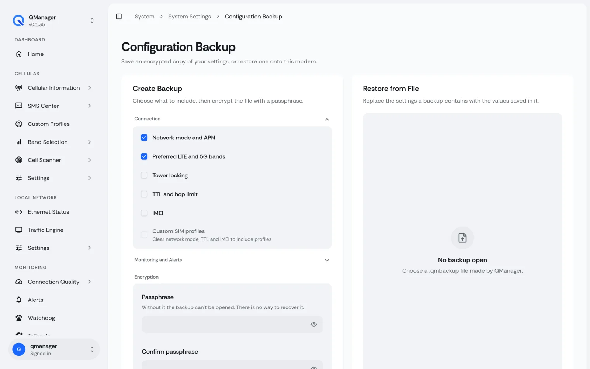590x369 pixels.
Task: Click the QManager logo icon
Action: 18,21
